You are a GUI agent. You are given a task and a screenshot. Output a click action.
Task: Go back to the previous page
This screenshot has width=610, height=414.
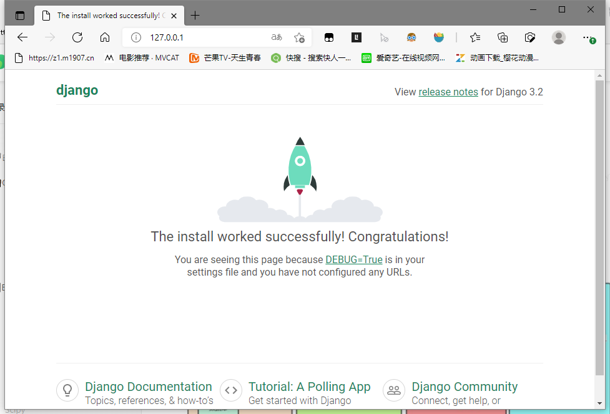click(x=22, y=37)
